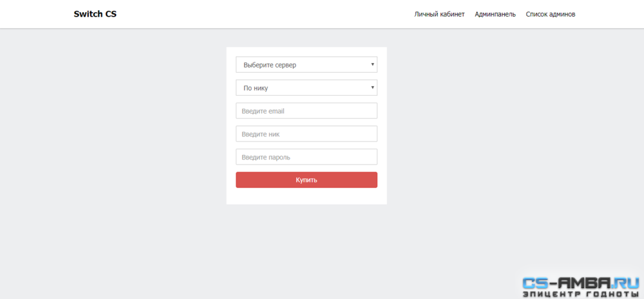Open the Личный кабинет page

click(439, 14)
